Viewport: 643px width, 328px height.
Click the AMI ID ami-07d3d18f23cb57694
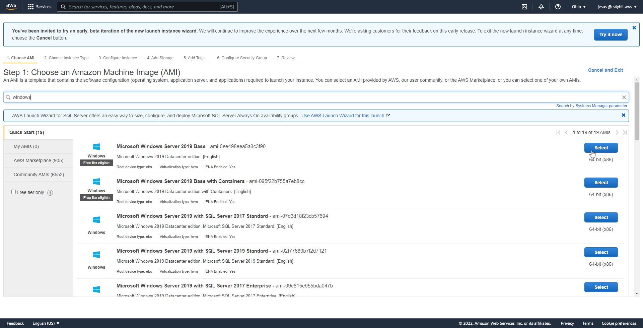click(x=300, y=216)
